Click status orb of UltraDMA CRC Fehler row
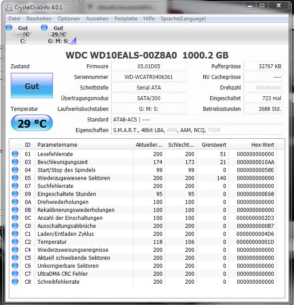The image size is (294, 305). pos(15,274)
